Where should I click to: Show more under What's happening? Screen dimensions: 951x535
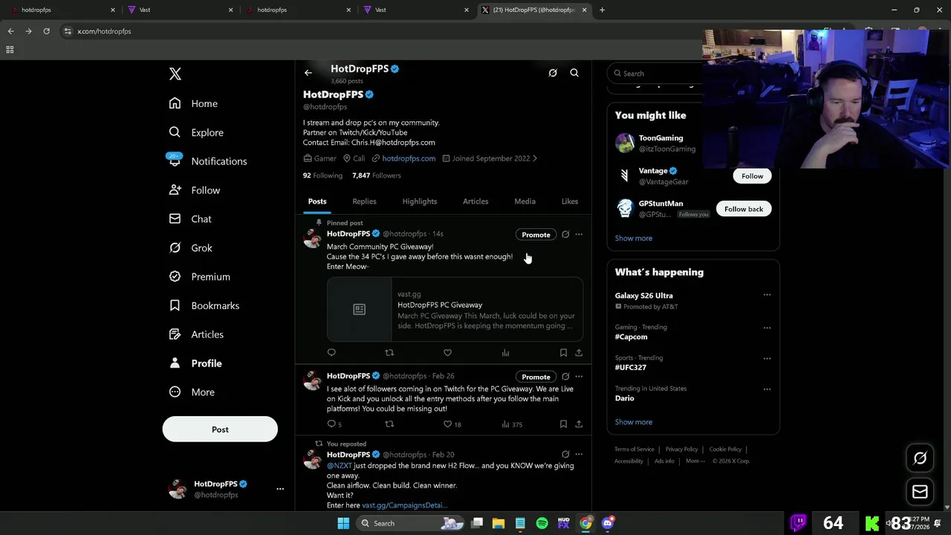point(634,422)
